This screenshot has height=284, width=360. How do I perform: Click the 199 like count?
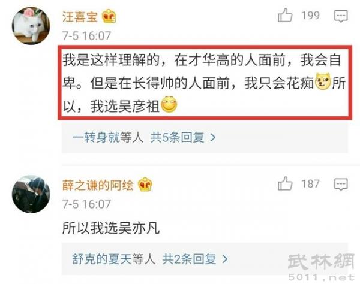point(310,16)
